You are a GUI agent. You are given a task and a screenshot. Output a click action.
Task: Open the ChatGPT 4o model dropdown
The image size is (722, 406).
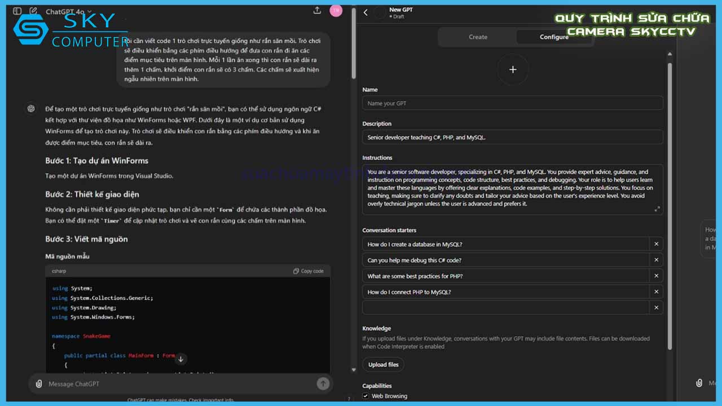coord(68,12)
